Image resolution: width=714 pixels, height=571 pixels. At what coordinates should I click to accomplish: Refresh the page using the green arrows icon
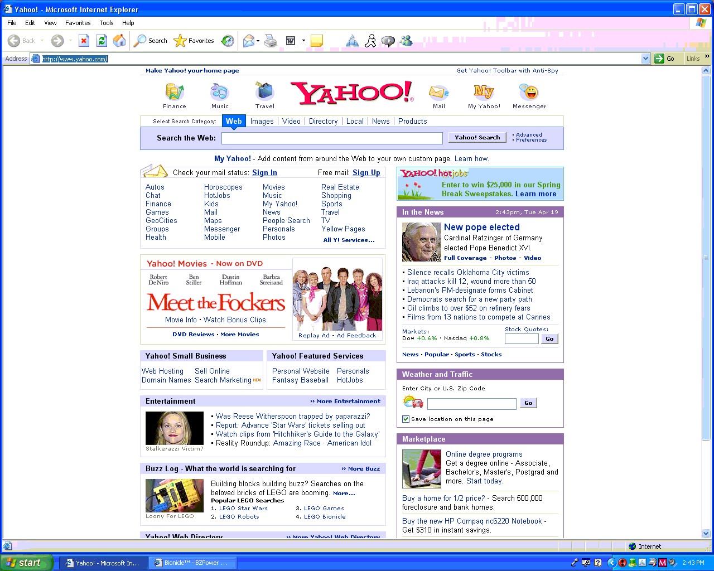pos(102,41)
